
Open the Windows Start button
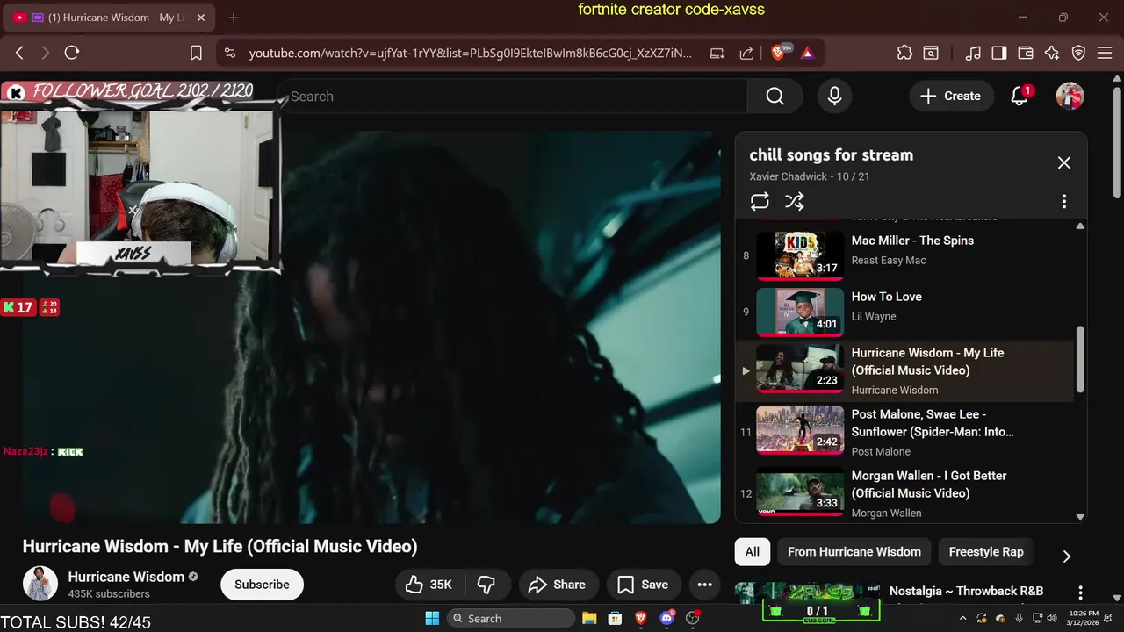coord(432,619)
